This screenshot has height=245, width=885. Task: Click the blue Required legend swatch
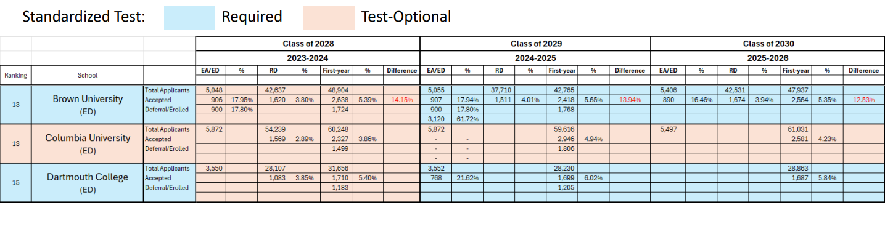(189, 17)
